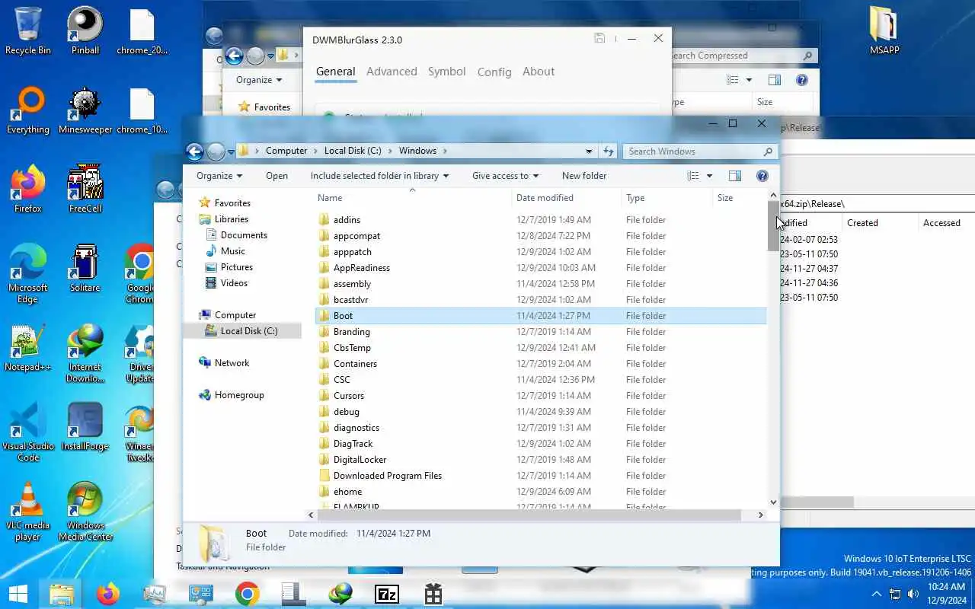Toggle preview pane in Windows folder explorer
This screenshot has height=609, width=975.
click(734, 176)
